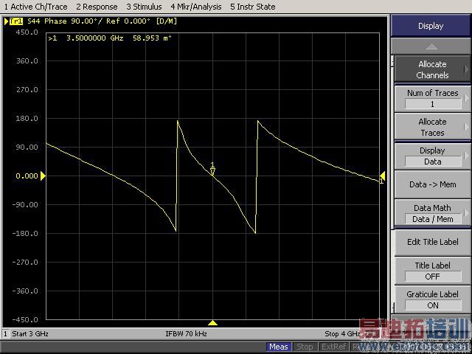Click the channel 1 indicator in the status bar
This screenshot has width=472, height=354.
(x=5, y=333)
